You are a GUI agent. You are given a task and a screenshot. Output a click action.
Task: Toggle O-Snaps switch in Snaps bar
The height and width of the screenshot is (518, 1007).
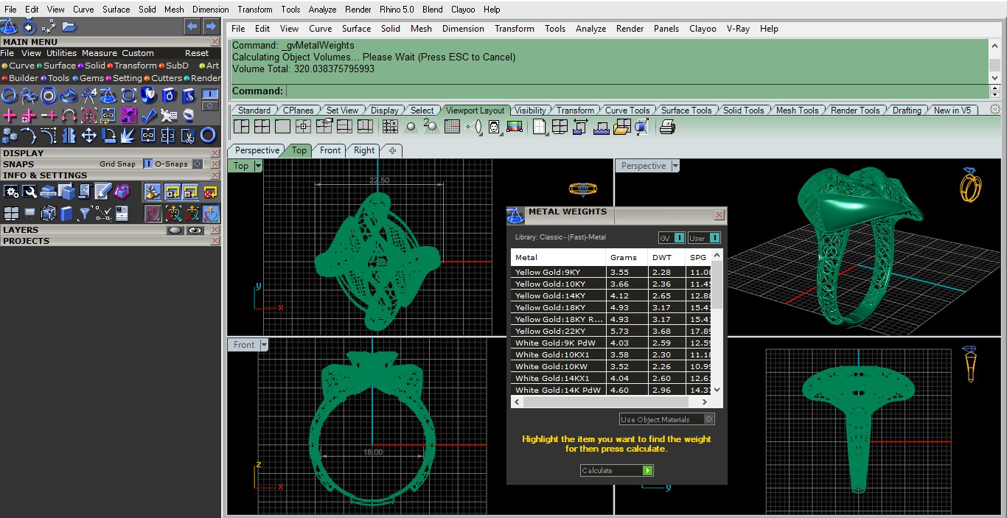(x=198, y=164)
